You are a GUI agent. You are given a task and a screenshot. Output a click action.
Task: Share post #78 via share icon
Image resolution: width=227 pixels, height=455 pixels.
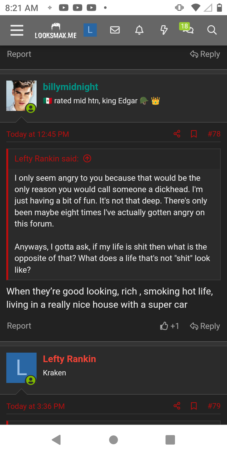177,134
